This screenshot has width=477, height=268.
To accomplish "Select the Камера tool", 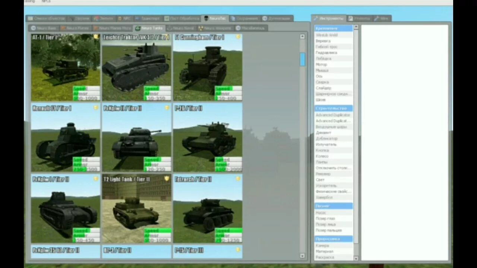I will pyautogui.click(x=334, y=246).
